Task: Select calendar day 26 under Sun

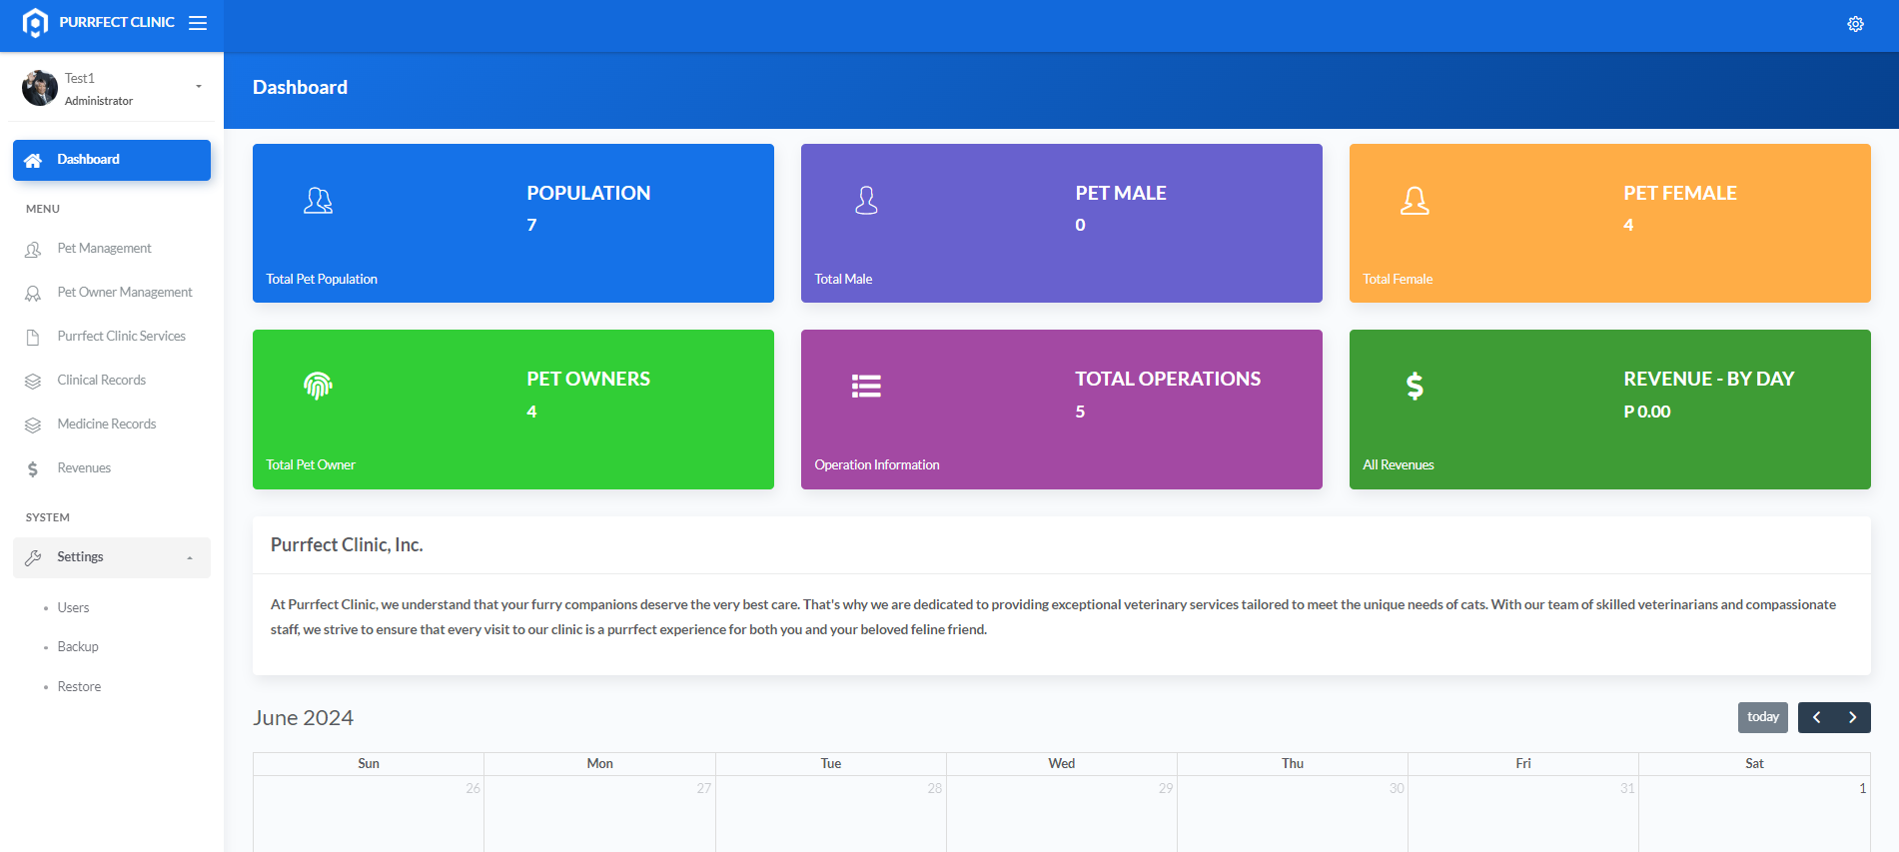Action: 473,788
